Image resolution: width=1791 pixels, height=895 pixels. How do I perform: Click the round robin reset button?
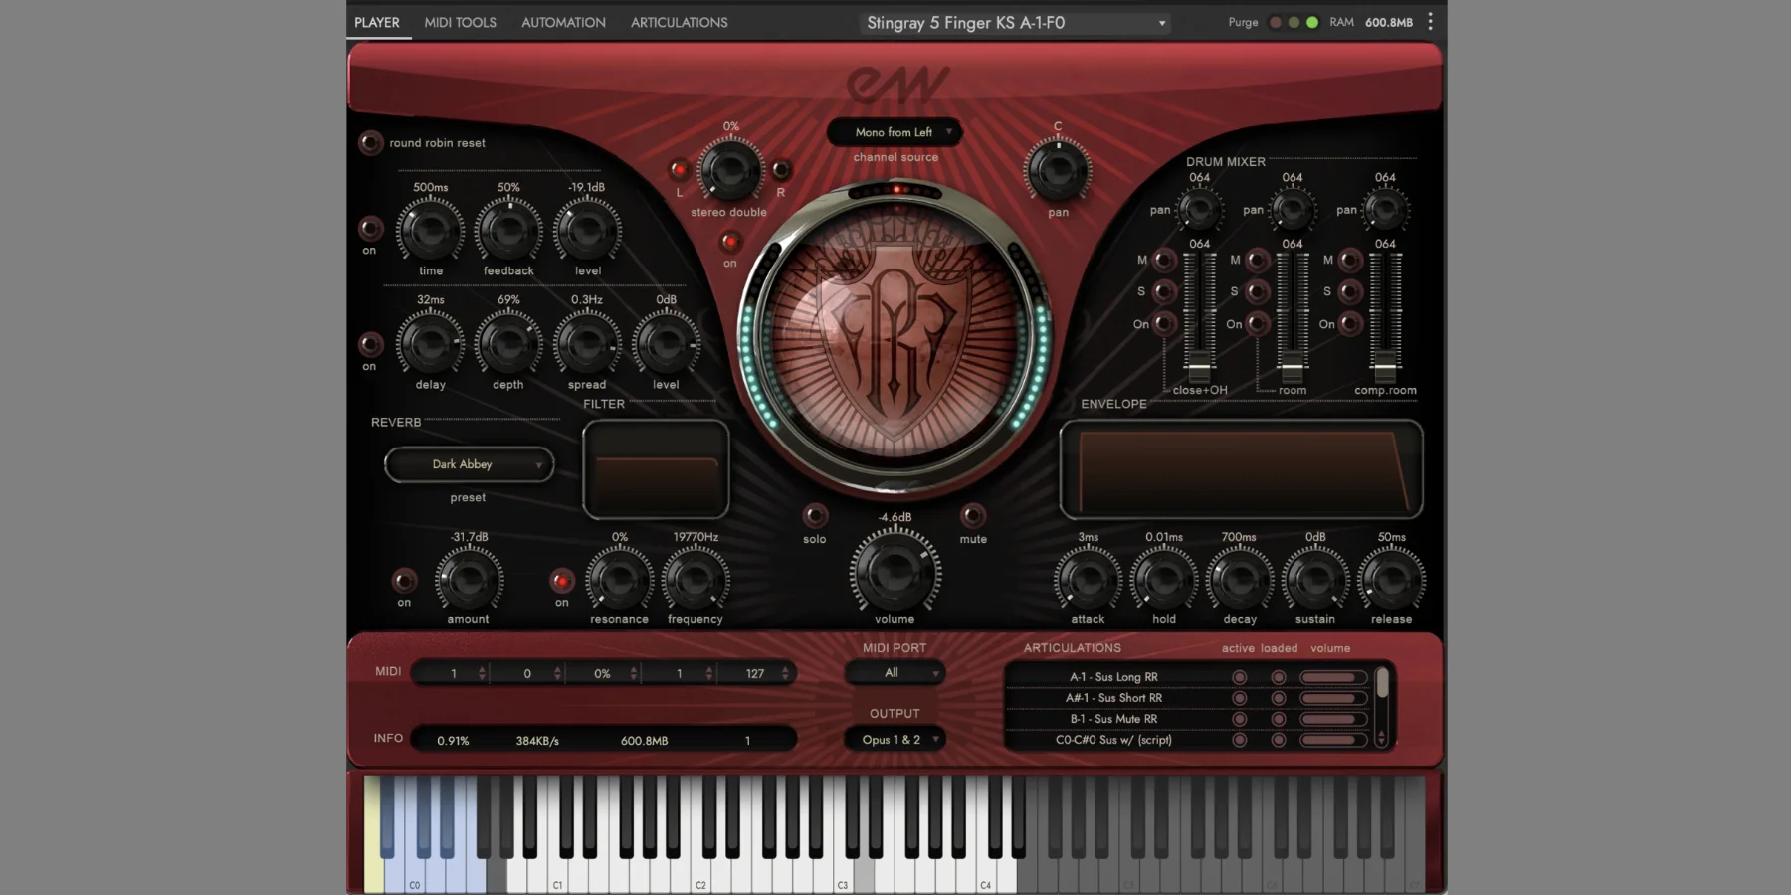point(370,143)
